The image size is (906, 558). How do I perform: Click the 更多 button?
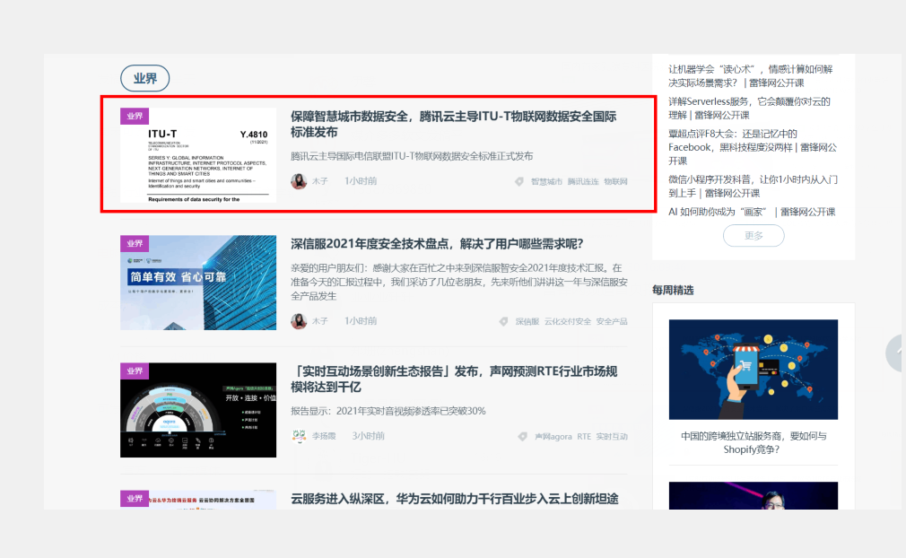tap(754, 236)
